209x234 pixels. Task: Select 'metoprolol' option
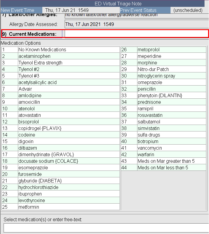coord(164,49)
